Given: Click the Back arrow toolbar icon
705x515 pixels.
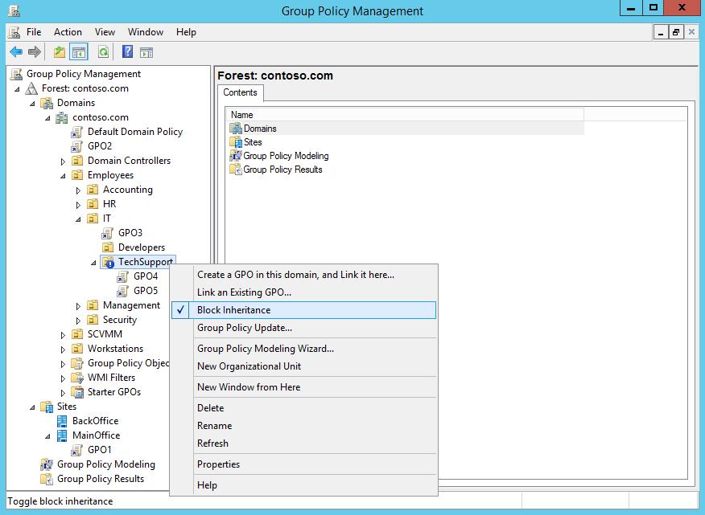Looking at the screenshot, I should tap(16, 52).
